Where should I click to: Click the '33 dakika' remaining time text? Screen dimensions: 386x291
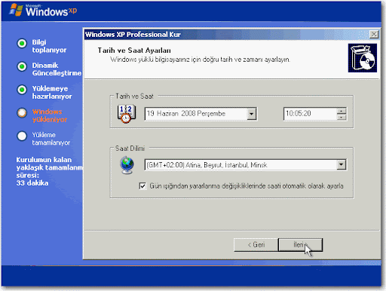point(32,182)
